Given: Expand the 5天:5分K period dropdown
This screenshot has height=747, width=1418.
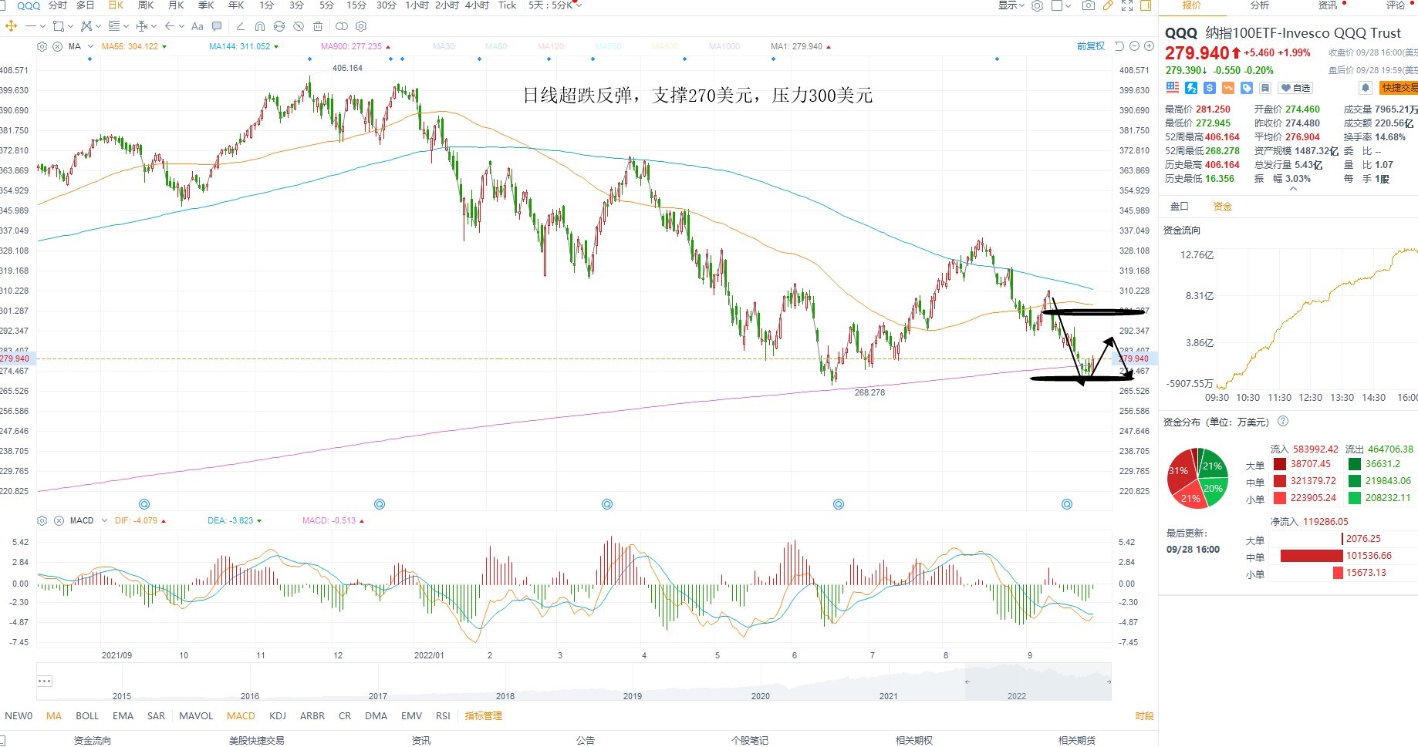Looking at the screenshot, I should click(555, 5).
